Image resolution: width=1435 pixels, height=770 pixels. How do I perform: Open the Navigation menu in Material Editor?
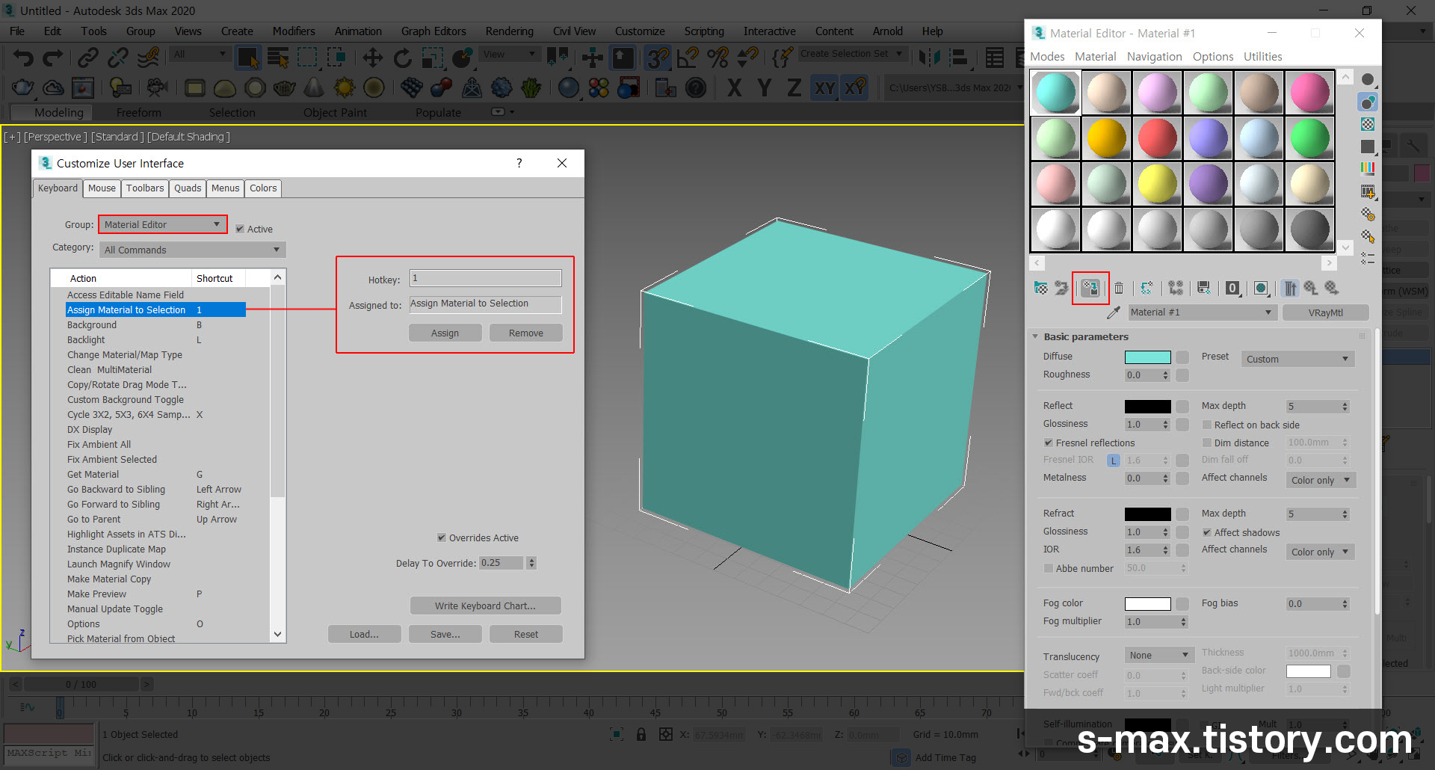tap(1154, 57)
